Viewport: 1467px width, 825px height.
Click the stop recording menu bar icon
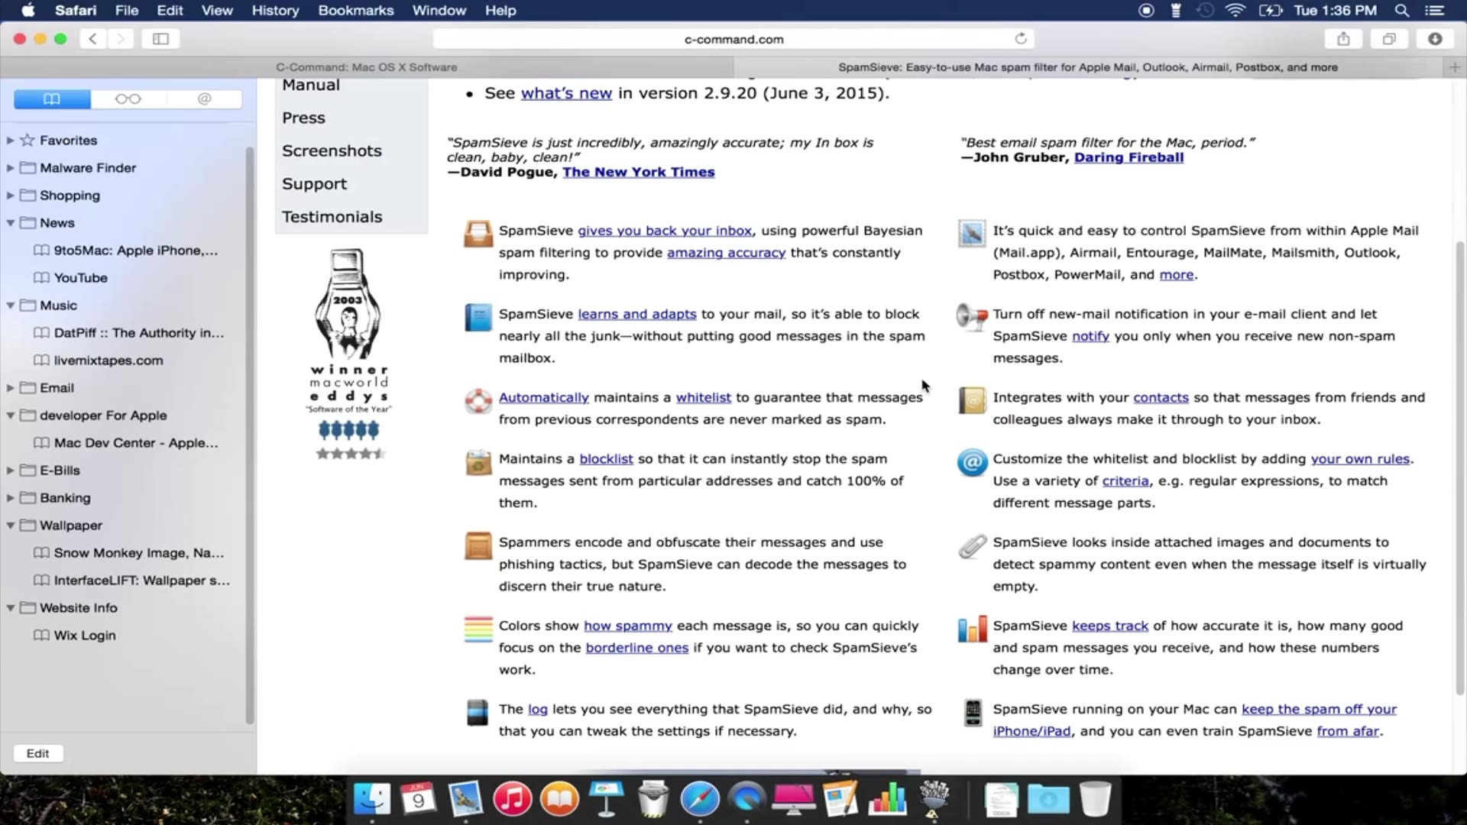(1146, 11)
